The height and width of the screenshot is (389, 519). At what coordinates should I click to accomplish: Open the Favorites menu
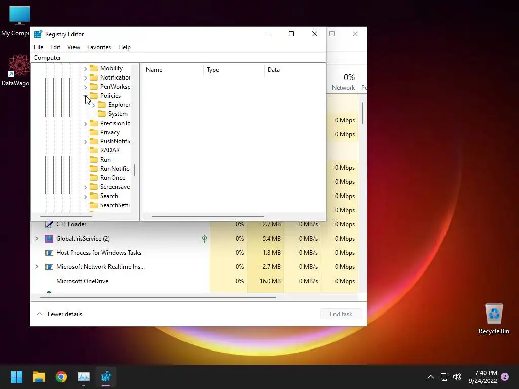(x=99, y=47)
